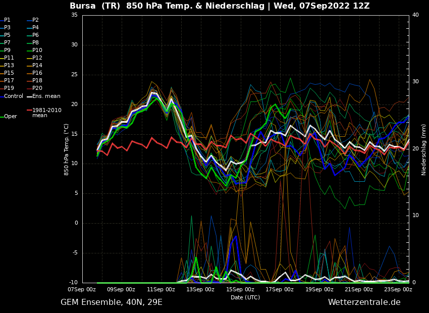Screen dimensions: 429x313
Task: Click the 19Sep 00z date label
Action: pos(319,289)
